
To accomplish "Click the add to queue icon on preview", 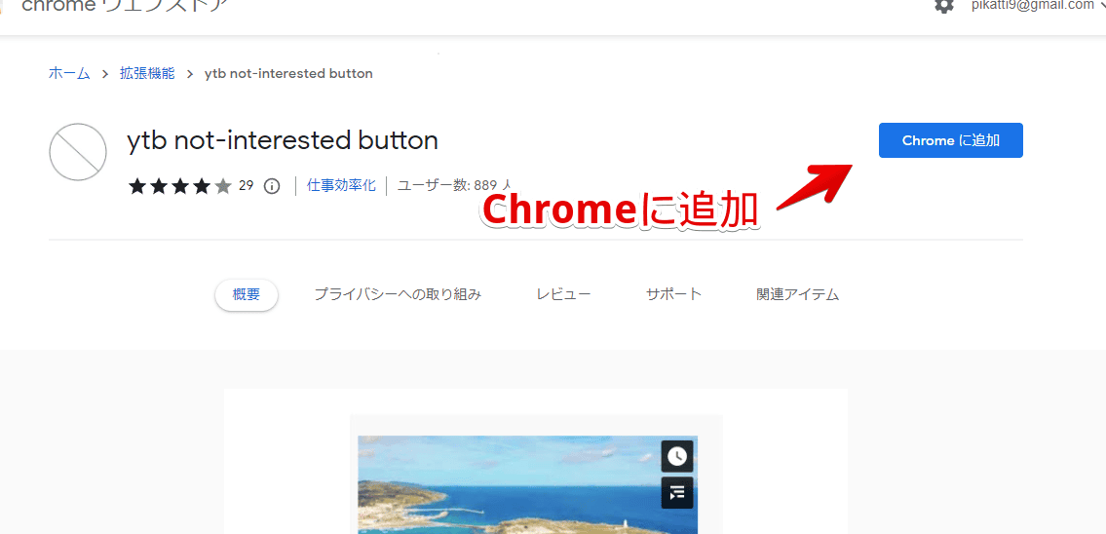I will tap(677, 492).
